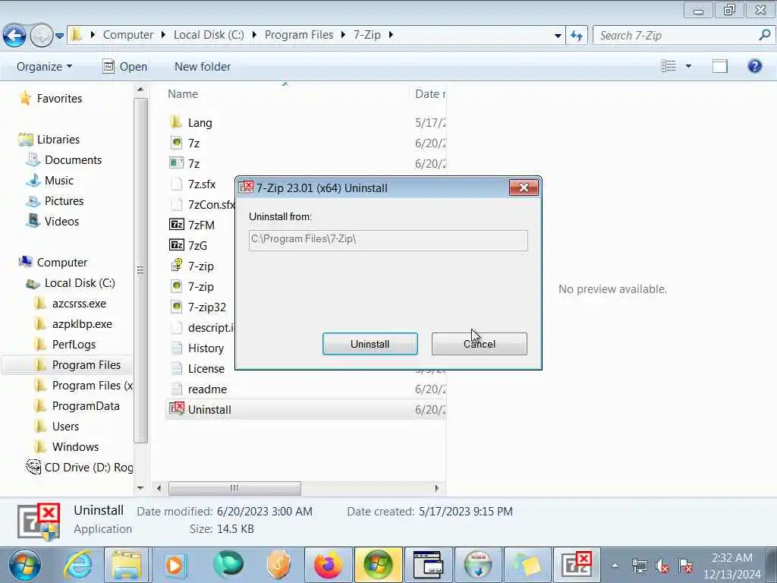Select the Uninstall application in file list
The height and width of the screenshot is (583, 777).
306,409
